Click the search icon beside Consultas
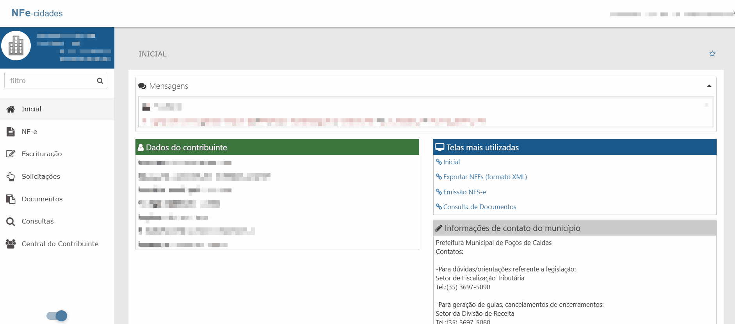 pyautogui.click(x=11, y=222)
